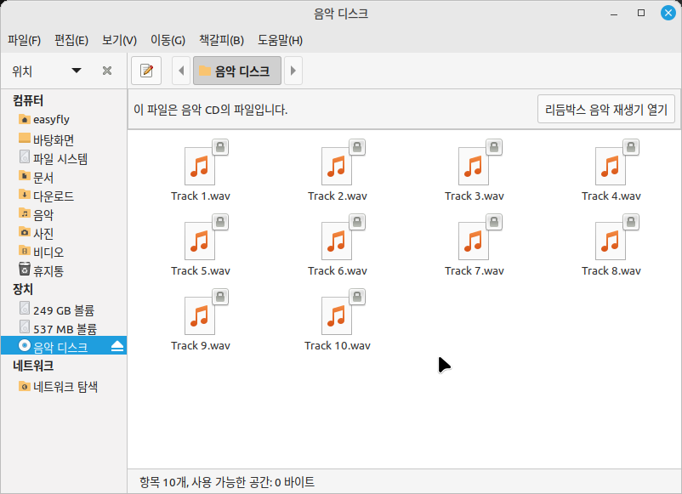This screenshot has height=494, width=682.
Task: Click the Track 6.wav filename label
Action: point(338,271)
